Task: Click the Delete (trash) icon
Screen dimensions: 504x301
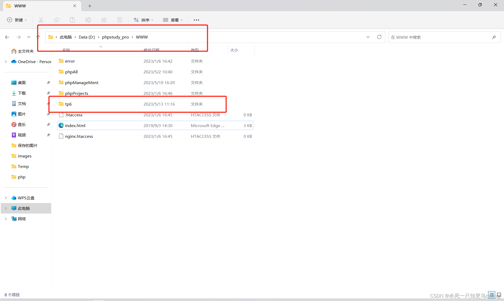Action: (120, 20)
